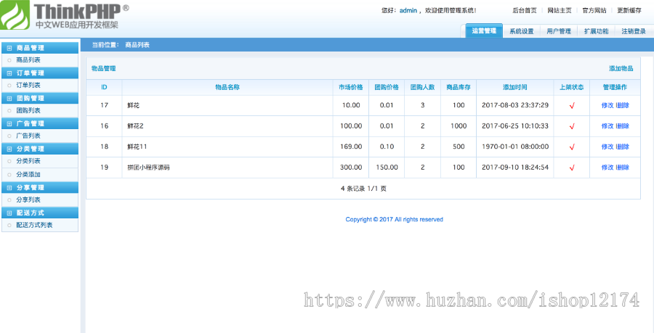Switch to the 运营管理 tab
This screenshot has width=654, height=333.
click(484, 30)
